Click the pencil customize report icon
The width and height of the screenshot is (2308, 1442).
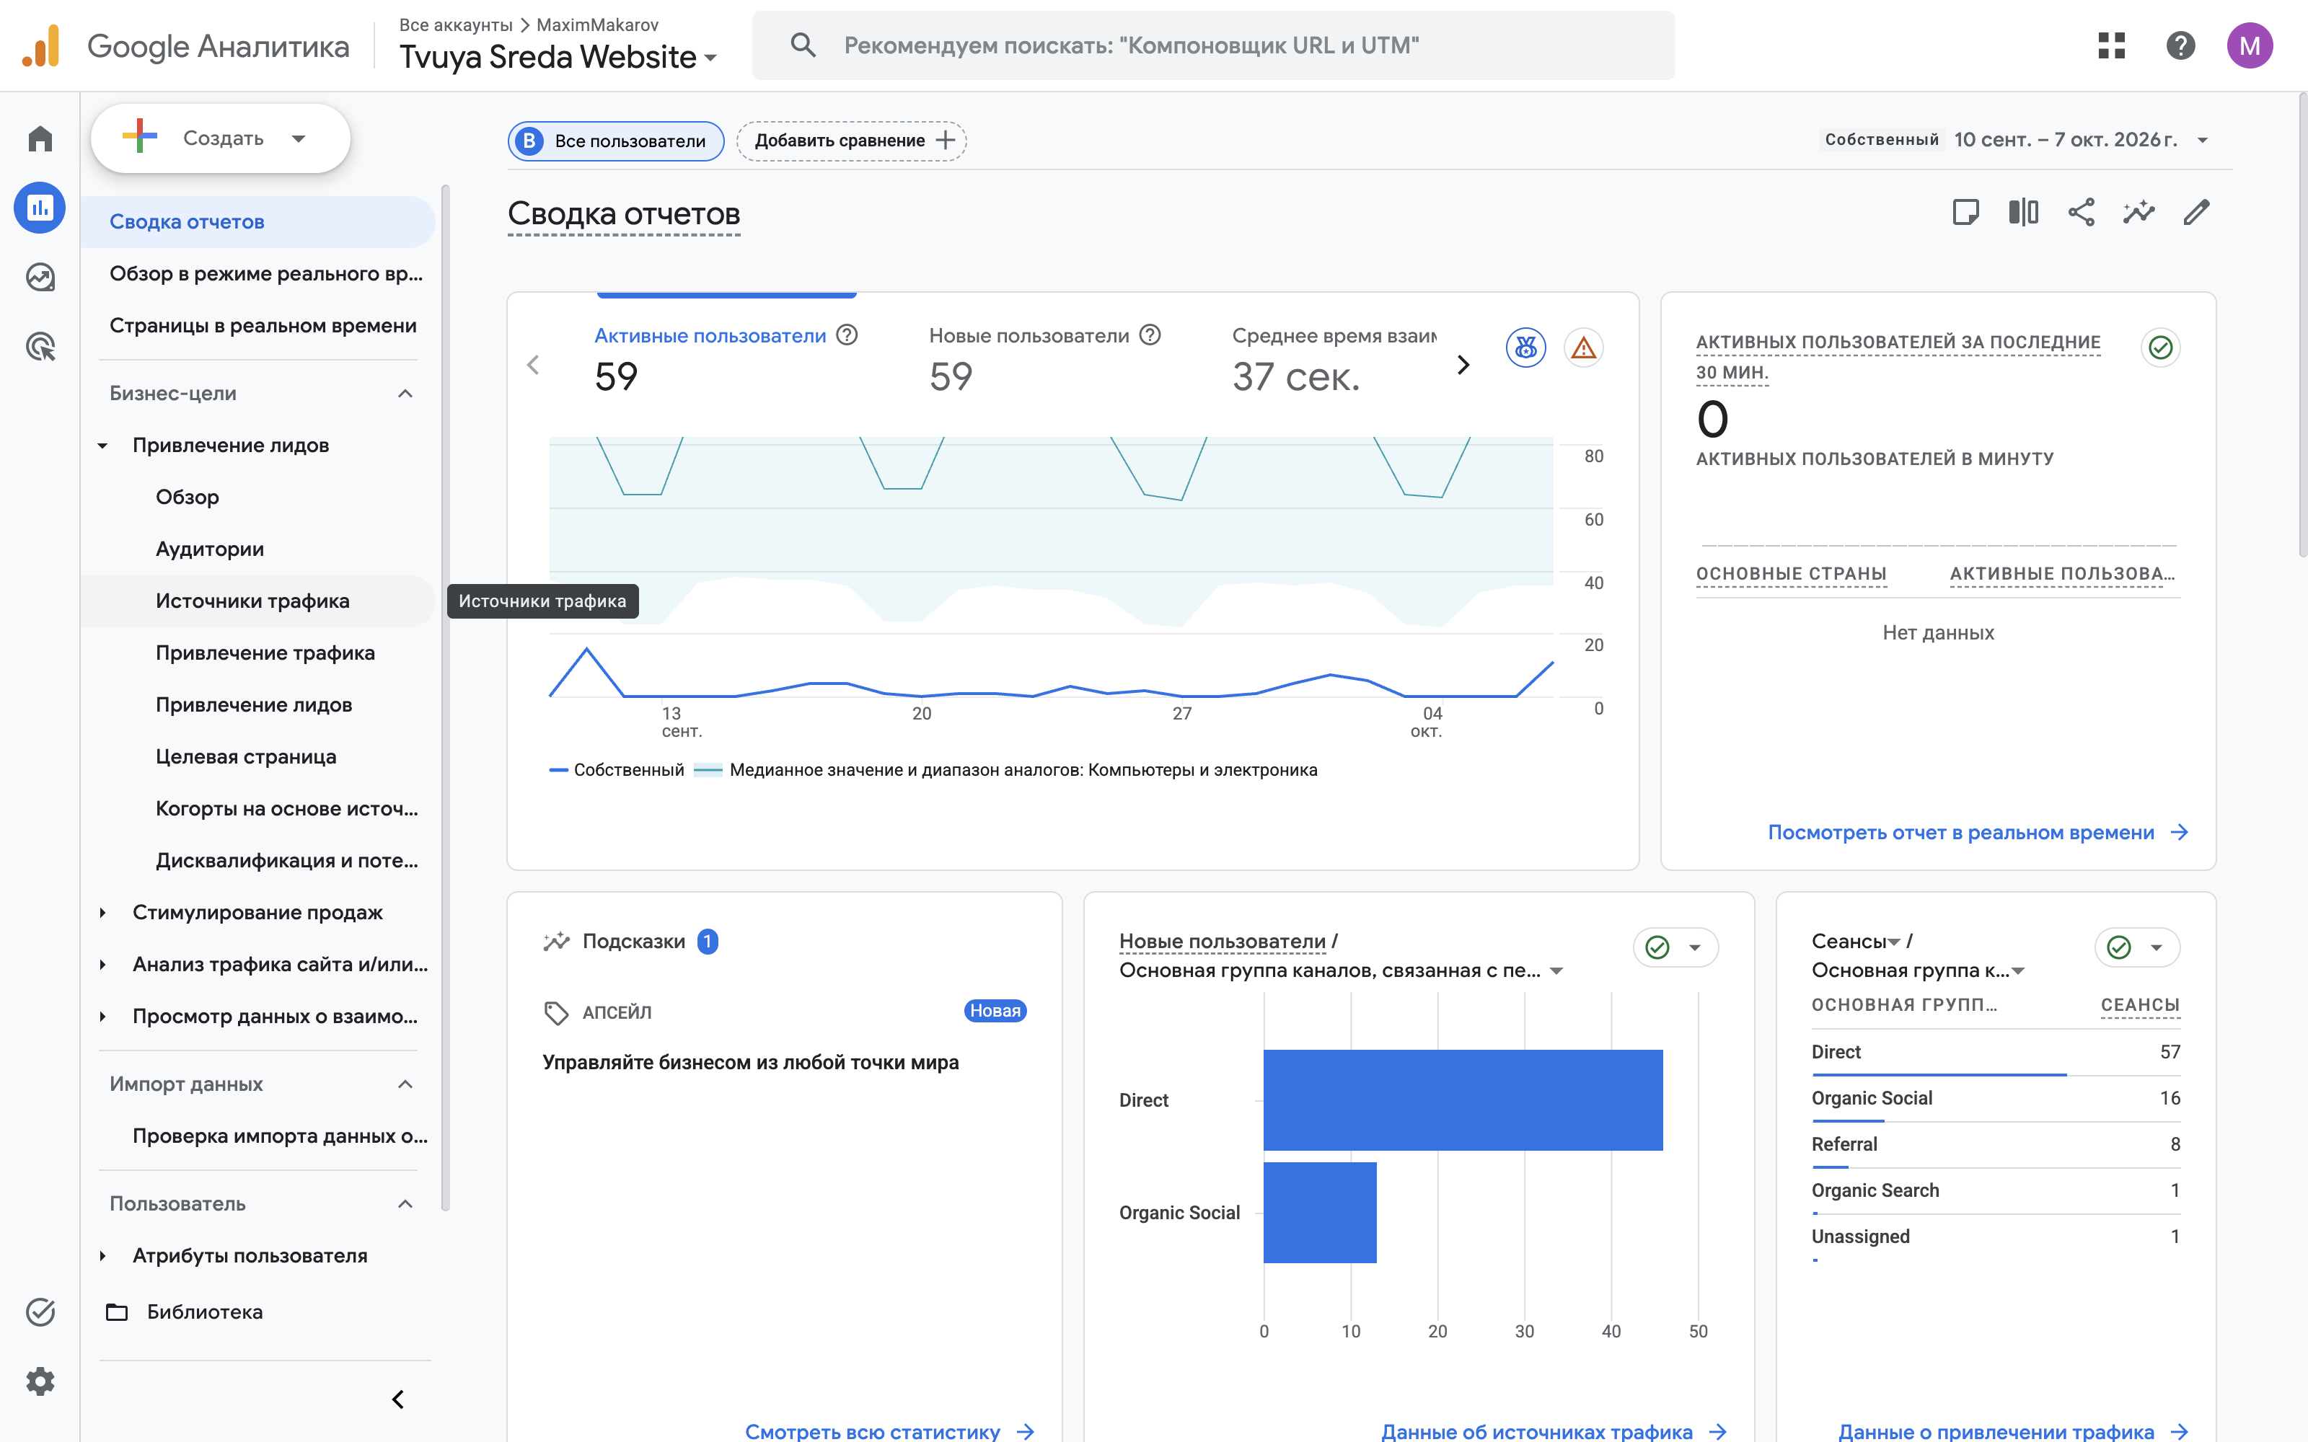tap(2196, 212)
